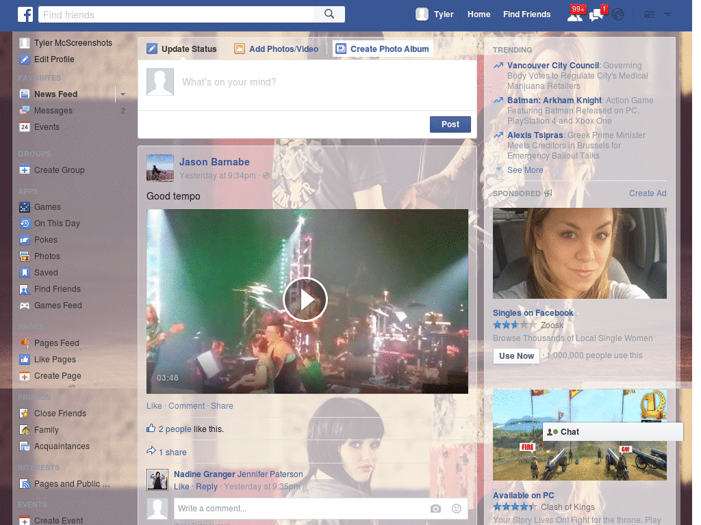Open Tyler McScreenshots sidebar profile
Image resolution: width=701 pixels, height=525 pixels.
pos(66,43)
